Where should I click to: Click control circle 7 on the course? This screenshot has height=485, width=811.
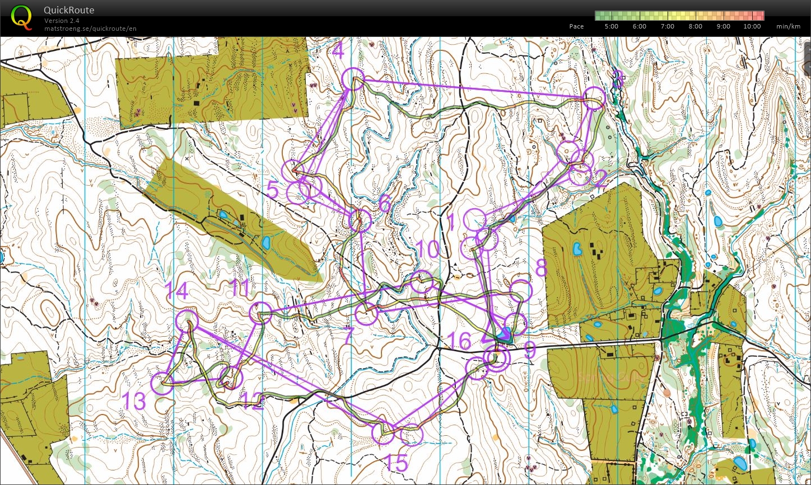point(366,314)
